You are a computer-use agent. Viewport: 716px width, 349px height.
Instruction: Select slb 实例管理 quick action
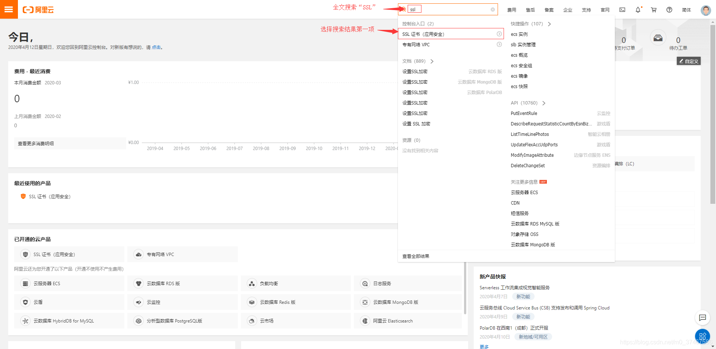[523, 45]
